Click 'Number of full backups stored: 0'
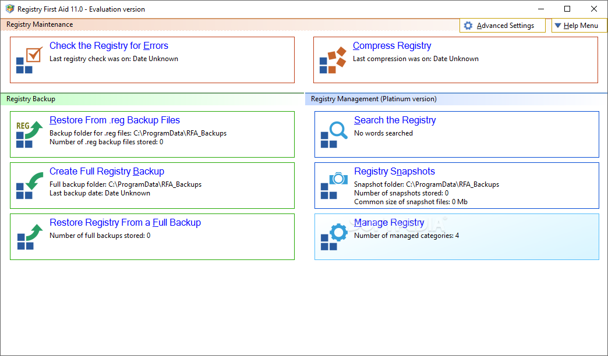 click(x=100, y=236)
